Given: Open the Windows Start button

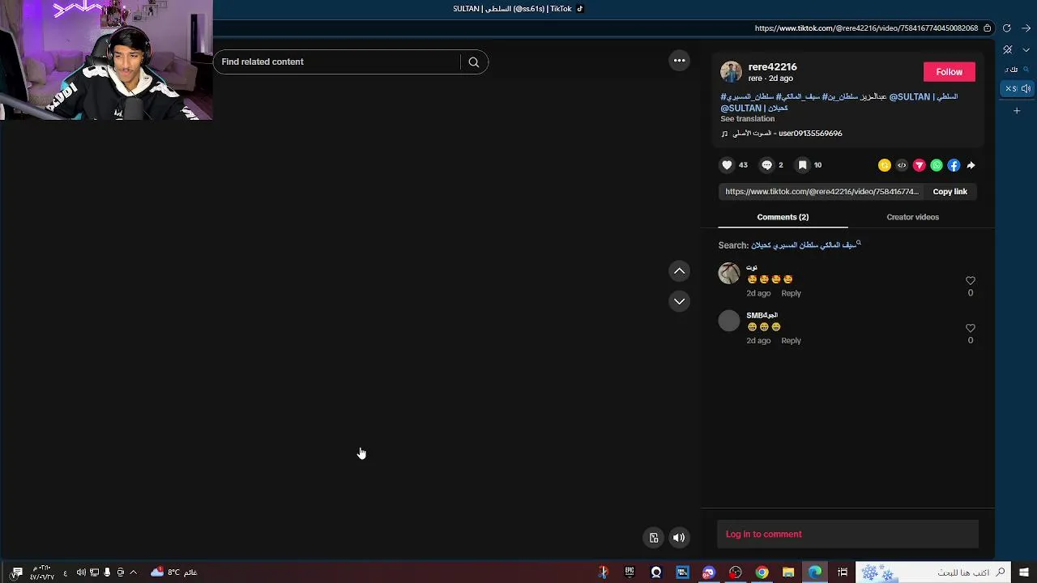Looking at the screenshot, I should [x=1024, y=572].
